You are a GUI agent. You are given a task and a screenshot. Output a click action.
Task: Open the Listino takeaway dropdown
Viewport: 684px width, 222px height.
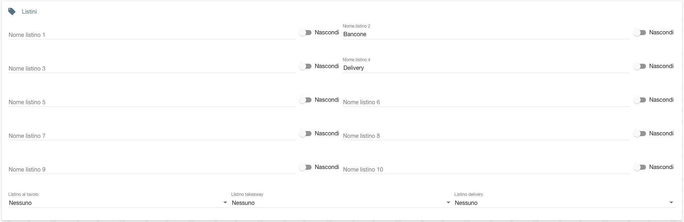coord(341,203)
